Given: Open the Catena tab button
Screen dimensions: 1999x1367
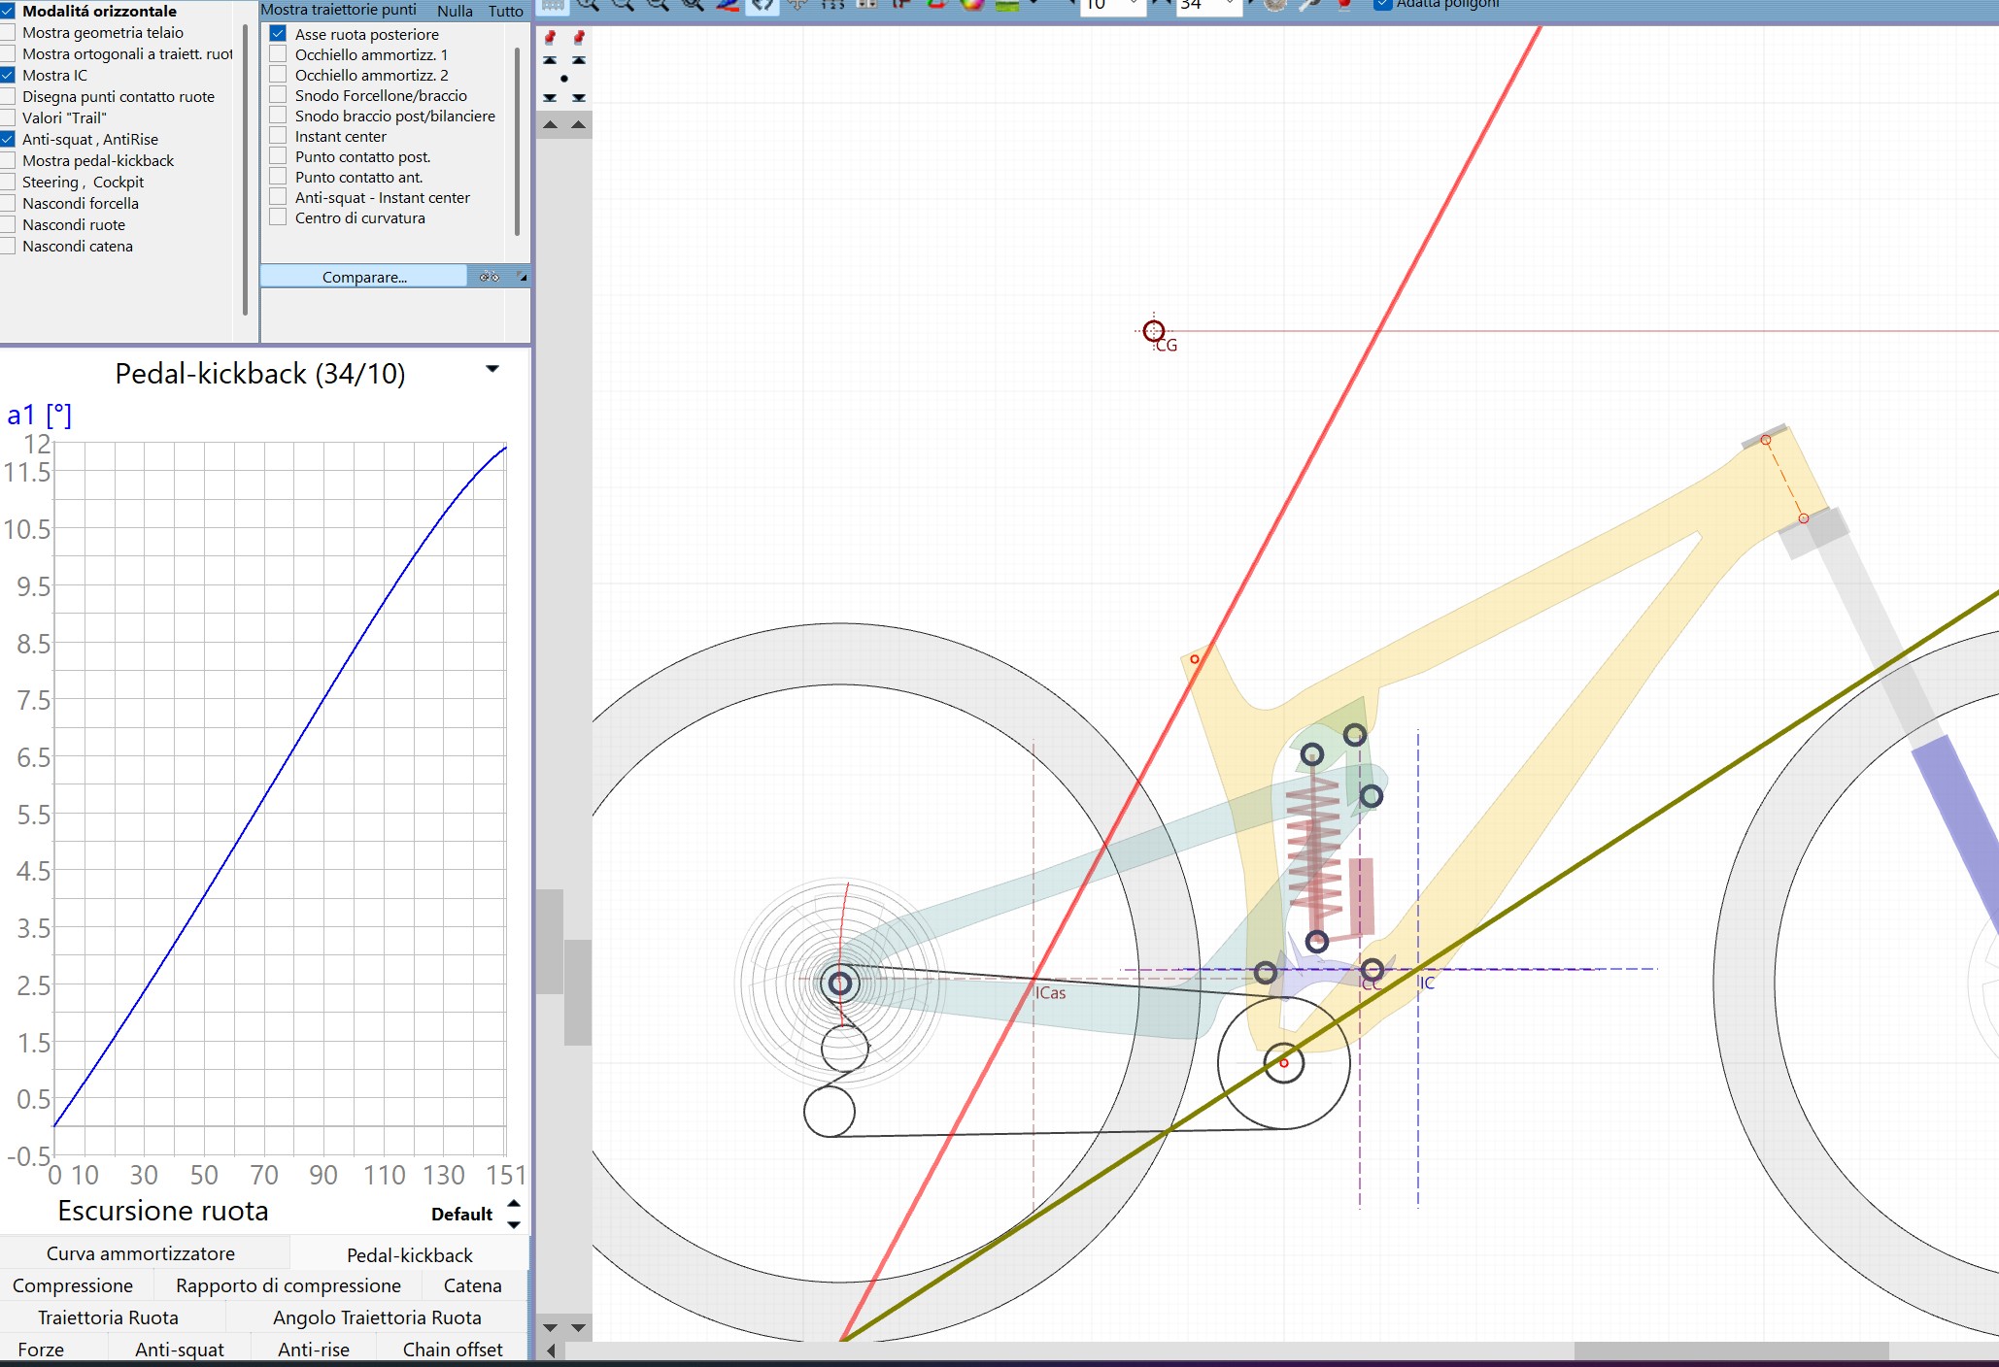Looking at the screenshot, I should point(473,1285).
